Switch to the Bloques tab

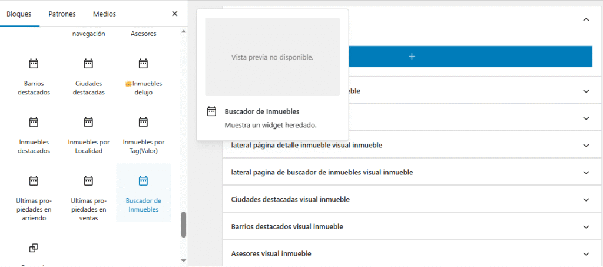[x=19, y=14]
